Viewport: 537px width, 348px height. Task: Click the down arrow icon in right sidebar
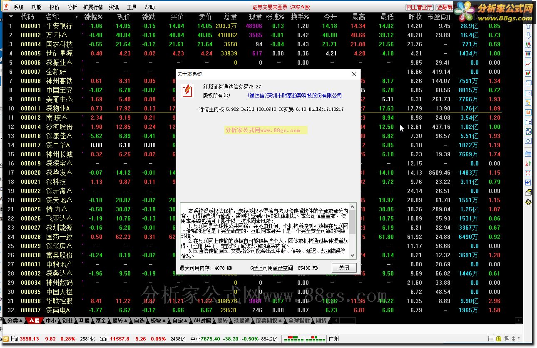pos(528,35)
